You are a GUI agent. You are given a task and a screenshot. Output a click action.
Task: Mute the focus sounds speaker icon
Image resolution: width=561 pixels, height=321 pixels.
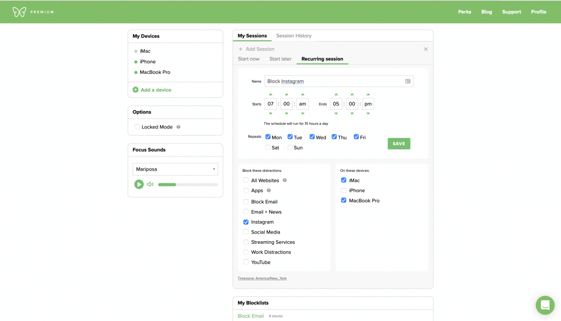click(x=150, y=184)
